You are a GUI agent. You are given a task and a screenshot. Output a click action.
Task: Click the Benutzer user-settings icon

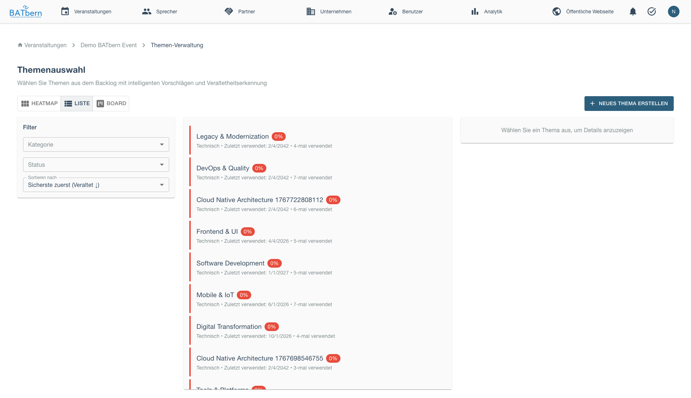pos(393,12)
